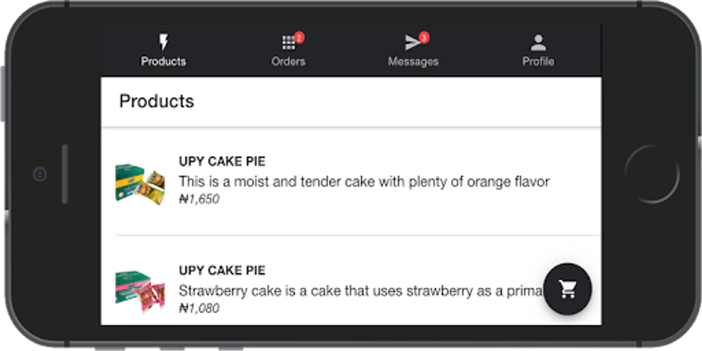Tap the Orders grid icon
Image resolution: width=702 pixels, height=351 pixels.
[x=288, y=43]
